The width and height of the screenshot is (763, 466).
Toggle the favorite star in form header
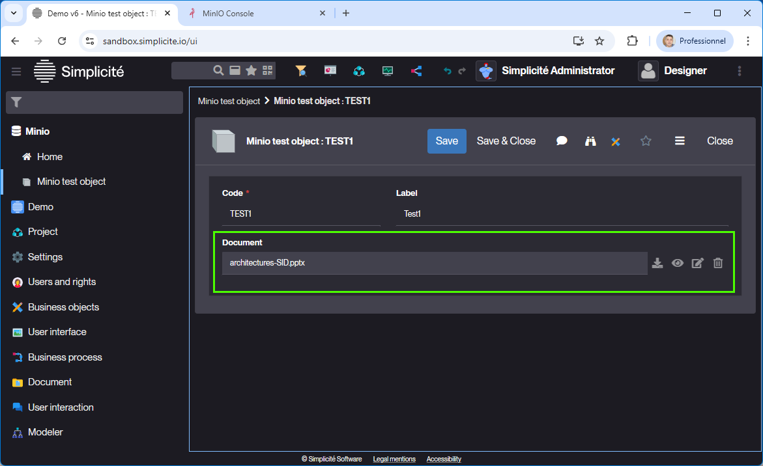tap(646, 141)
